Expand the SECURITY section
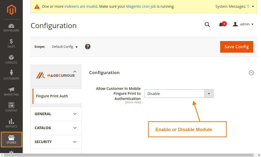Screen dimensions: 261x157 [x=56, y=142]
